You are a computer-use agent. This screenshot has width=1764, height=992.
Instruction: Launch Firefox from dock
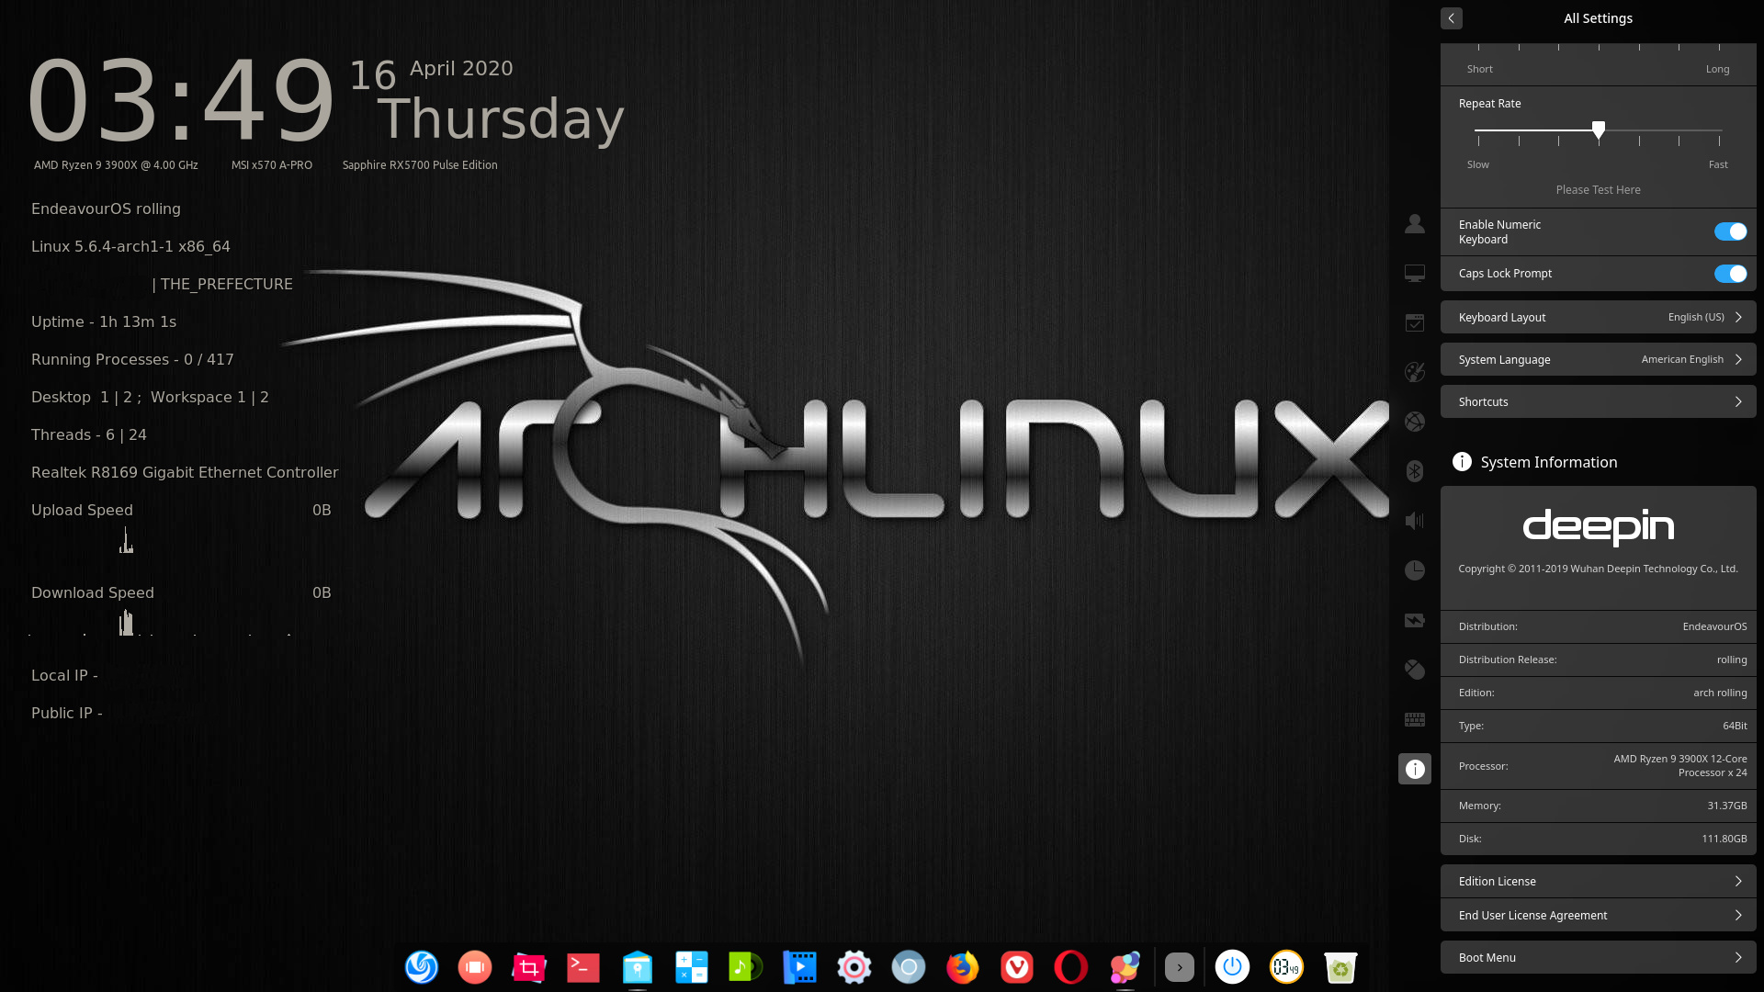[x=963, y=967]
